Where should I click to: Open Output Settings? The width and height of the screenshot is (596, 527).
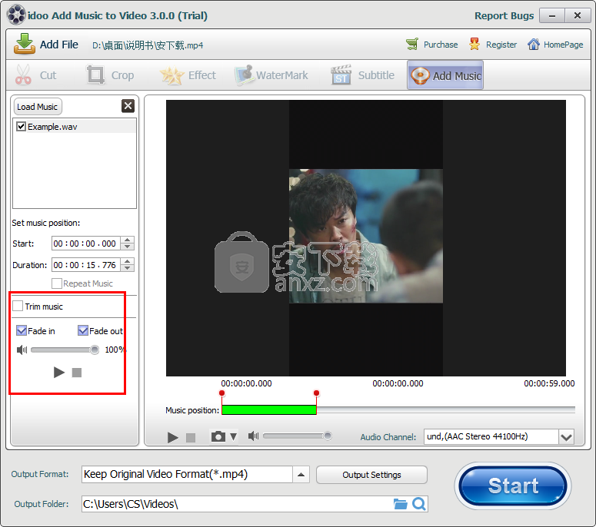(x=371, y=475)
